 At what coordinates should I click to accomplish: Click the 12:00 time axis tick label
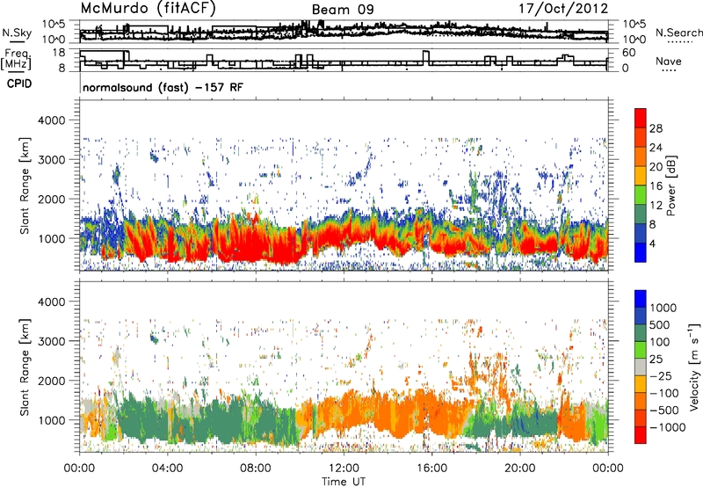(x=344, y=469)
